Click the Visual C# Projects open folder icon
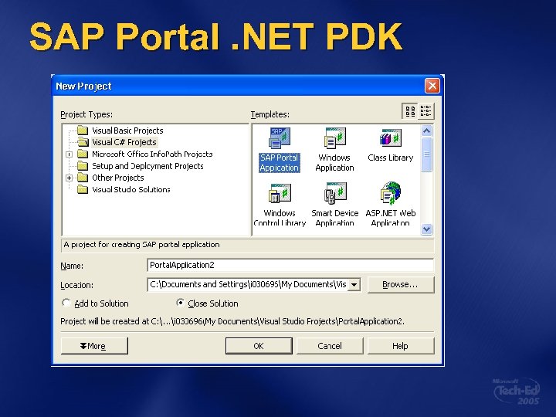556x417 pixels. click(83, 142)
